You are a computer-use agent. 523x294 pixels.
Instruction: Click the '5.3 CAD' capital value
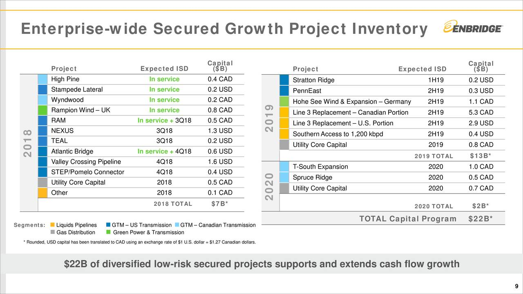click(x=481, y=112)
